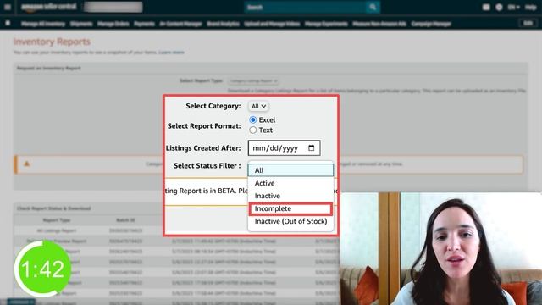Click the Help link in header
This screenshot has height=305, width=542.
pyautogui.click(x=531, y=8)
